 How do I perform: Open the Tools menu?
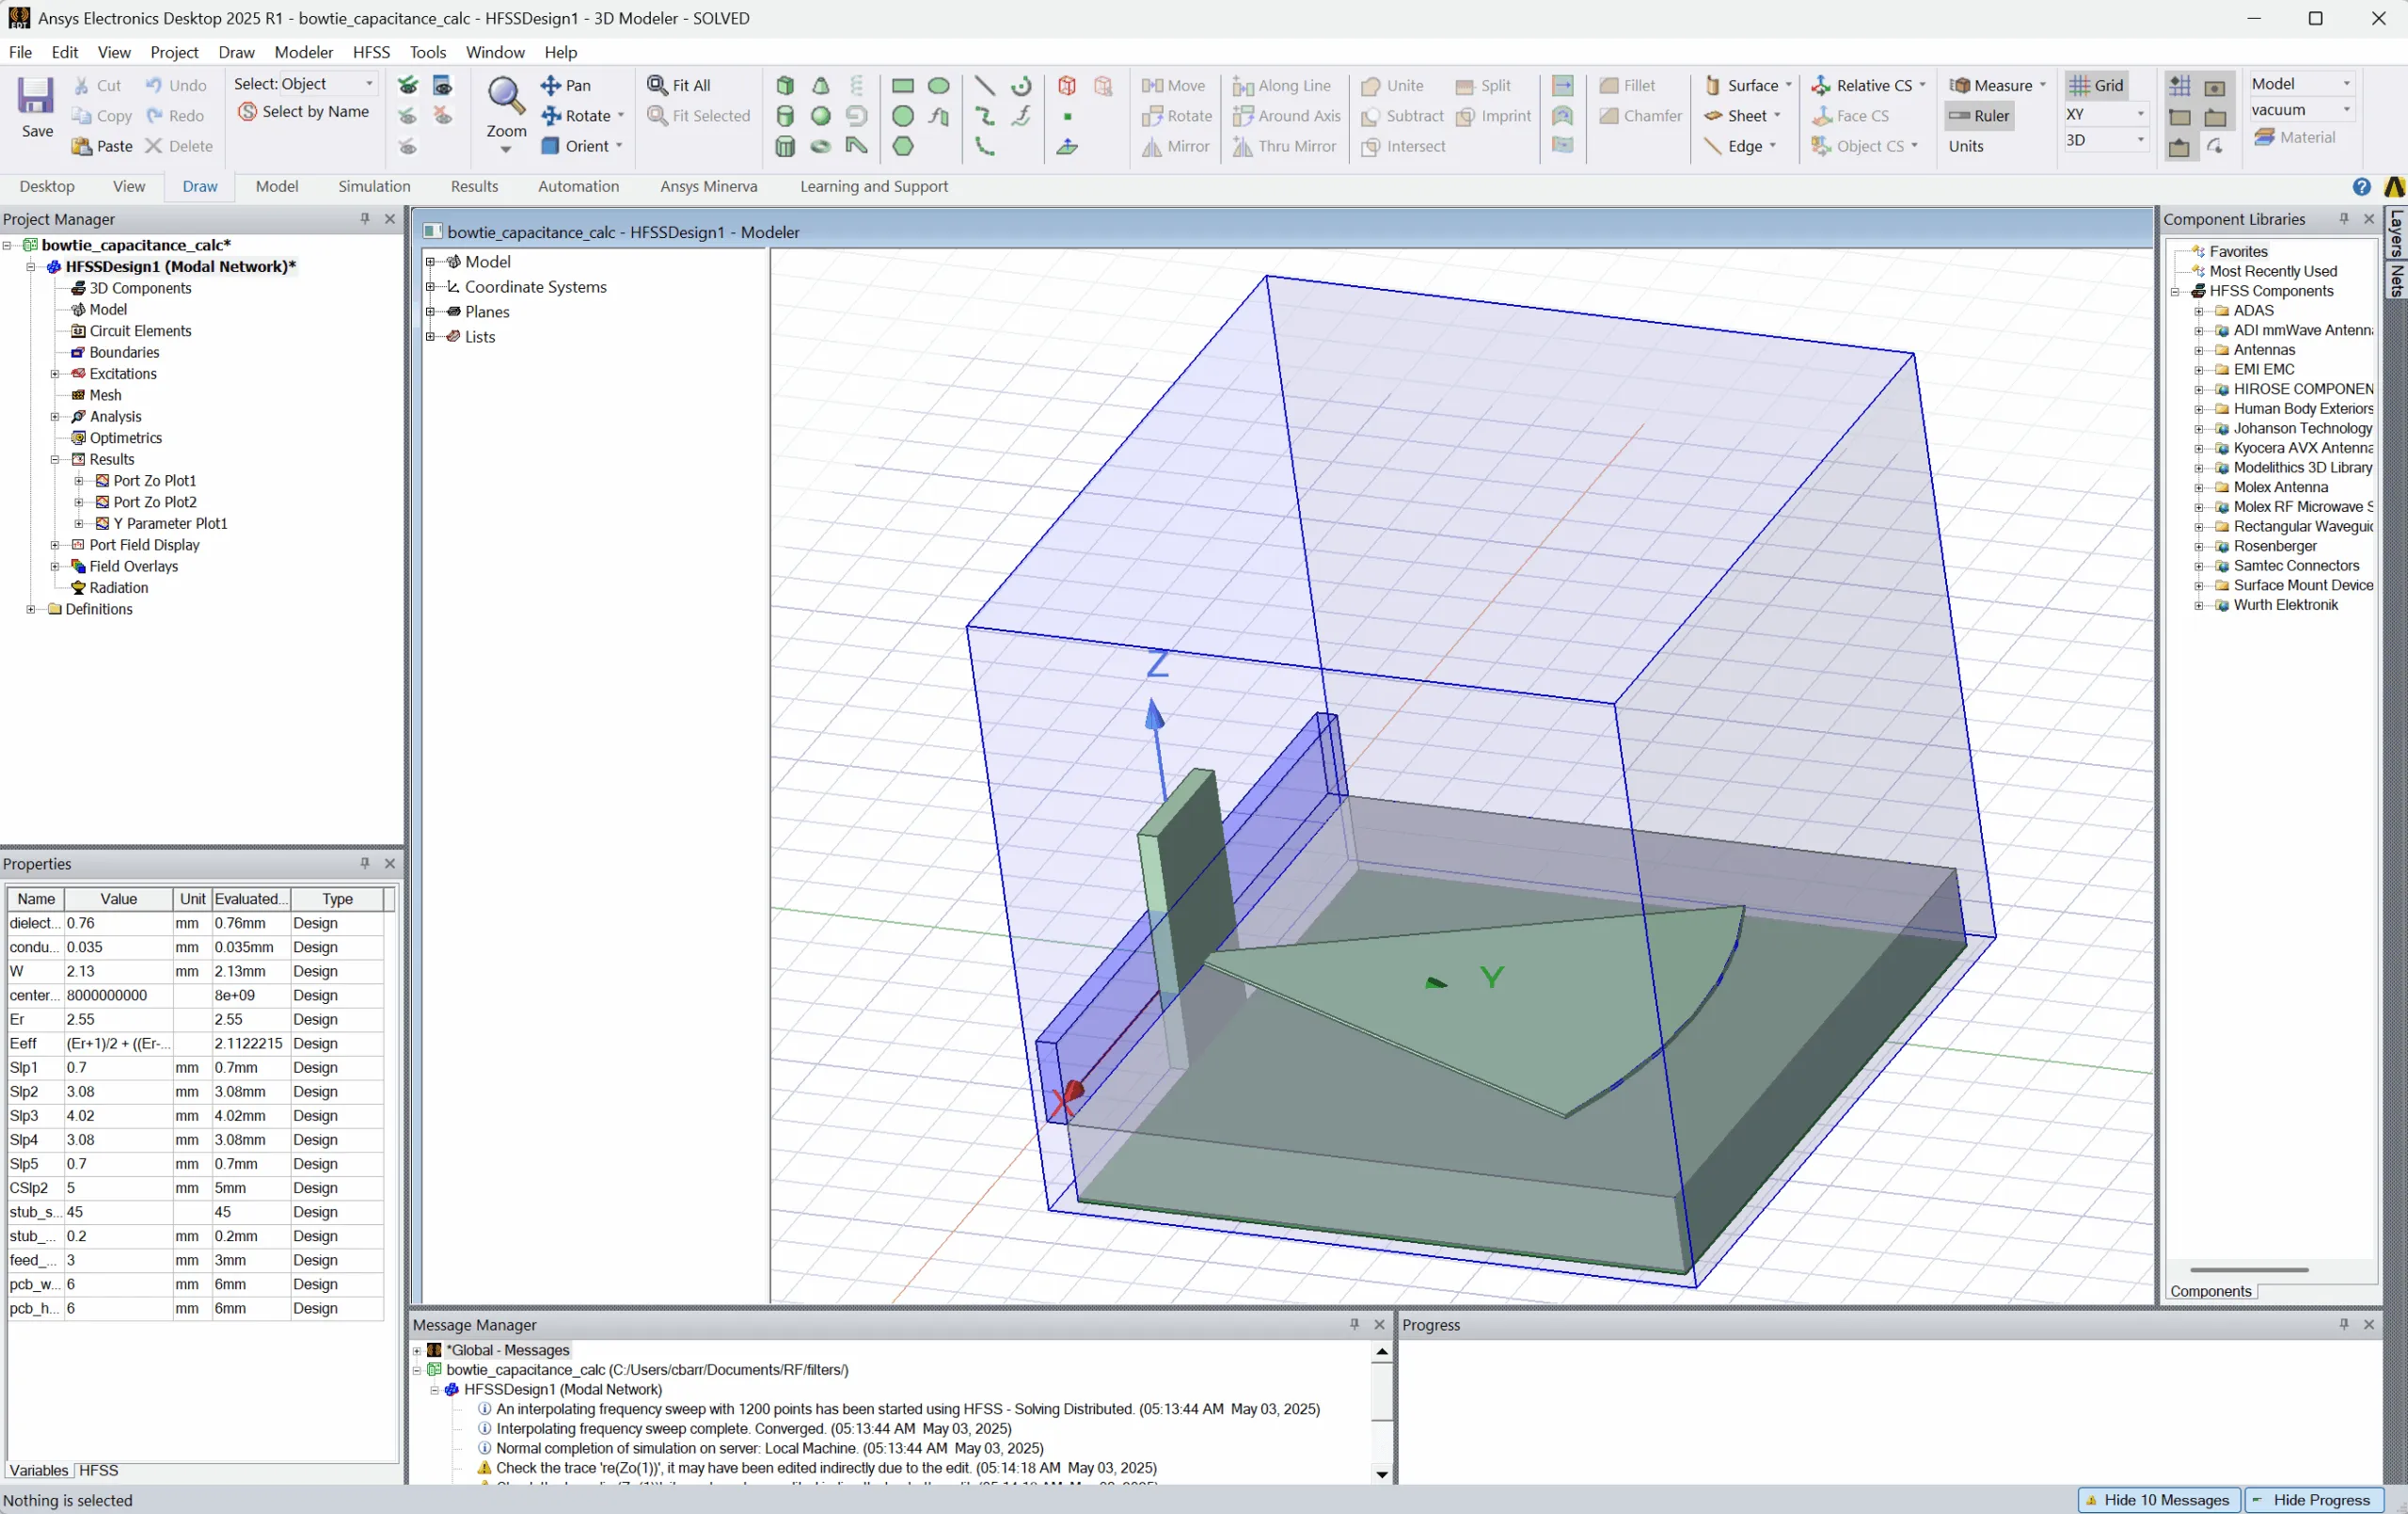coord(428,52)
